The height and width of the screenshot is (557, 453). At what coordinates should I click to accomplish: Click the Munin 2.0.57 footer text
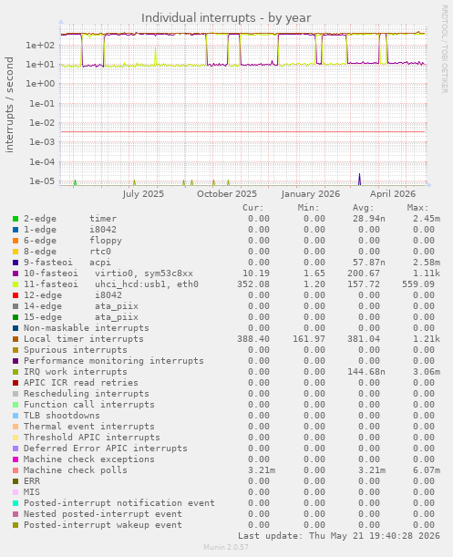tap(226, 547)
